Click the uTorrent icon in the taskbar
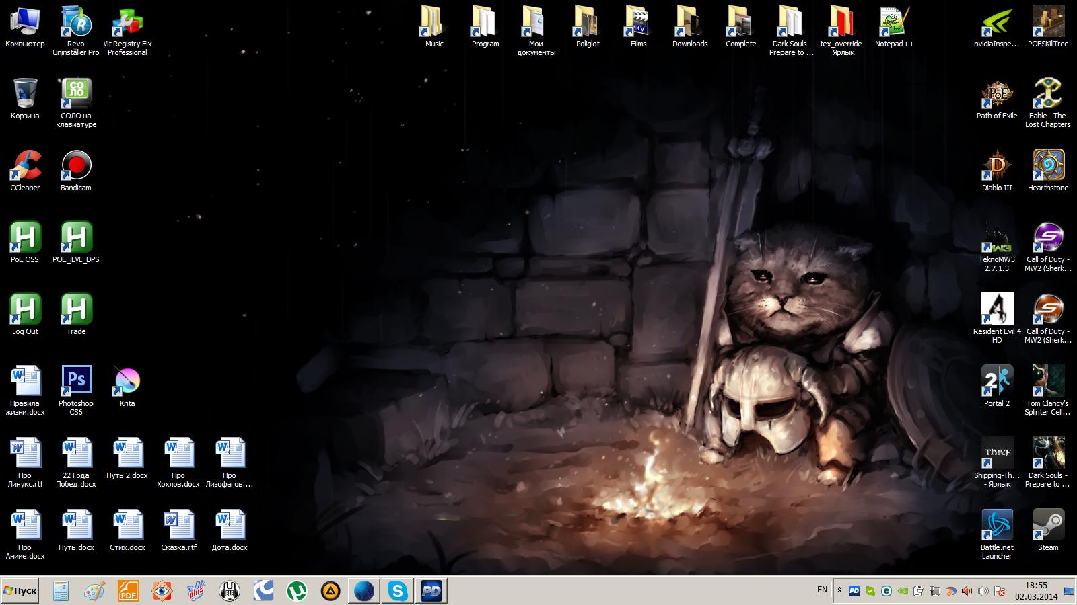 (296, 591)
